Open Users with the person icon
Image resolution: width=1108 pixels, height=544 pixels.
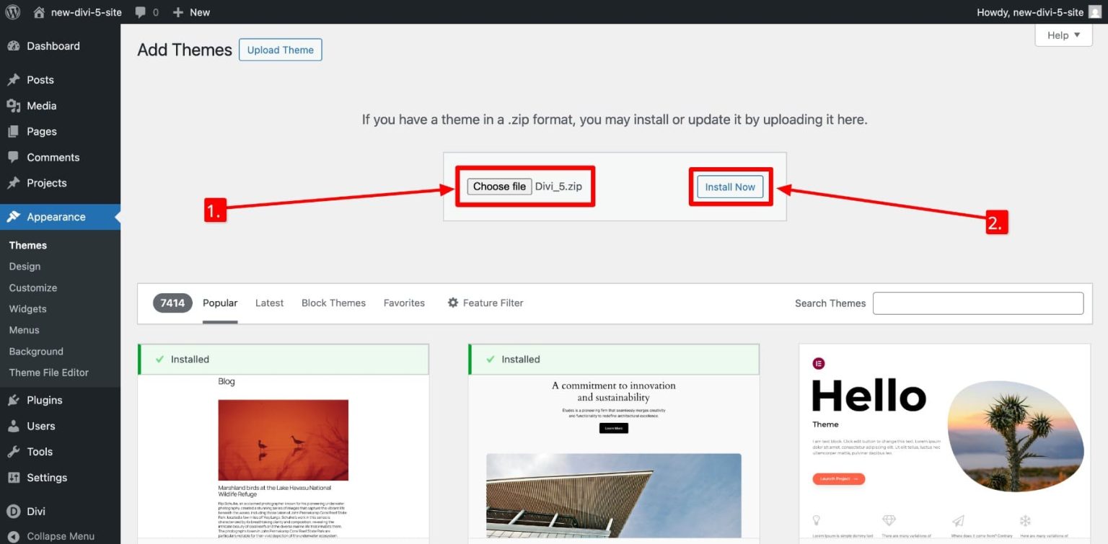(x=14, y=426)
